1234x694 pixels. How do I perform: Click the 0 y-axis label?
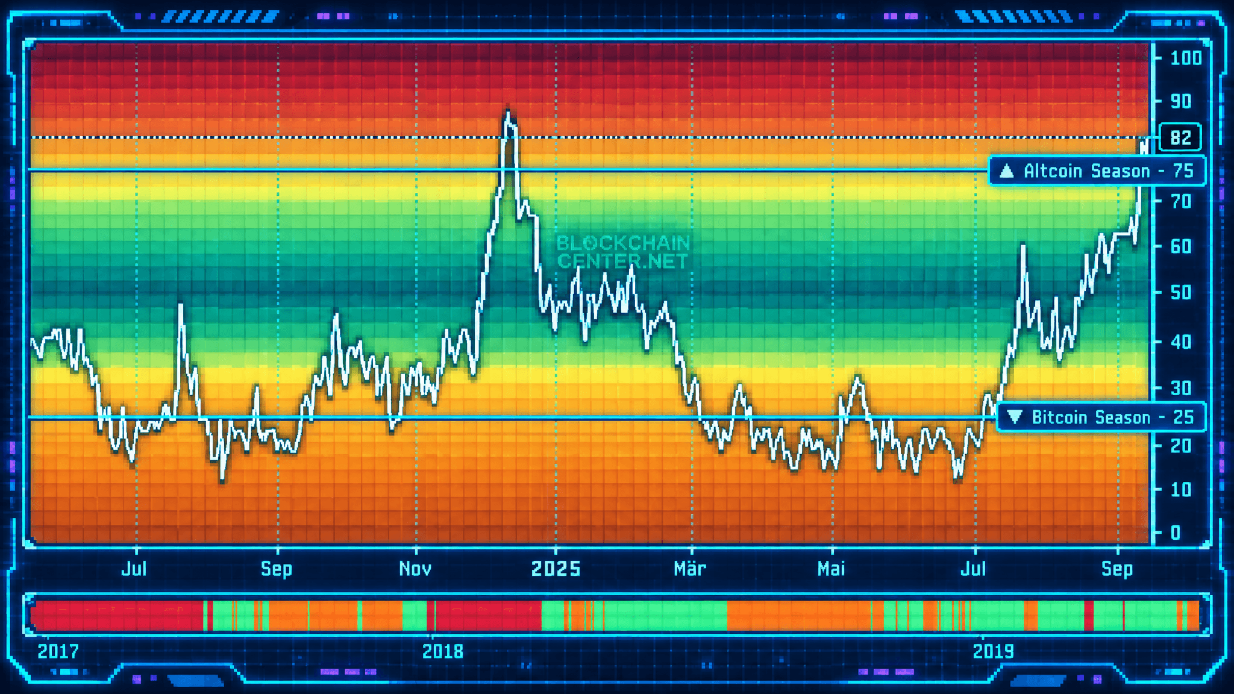coord(1176,533)
